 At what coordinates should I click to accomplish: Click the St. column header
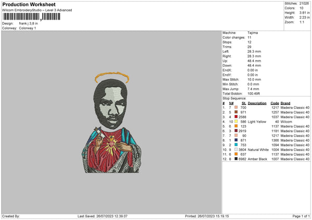[x=242, y=103]
